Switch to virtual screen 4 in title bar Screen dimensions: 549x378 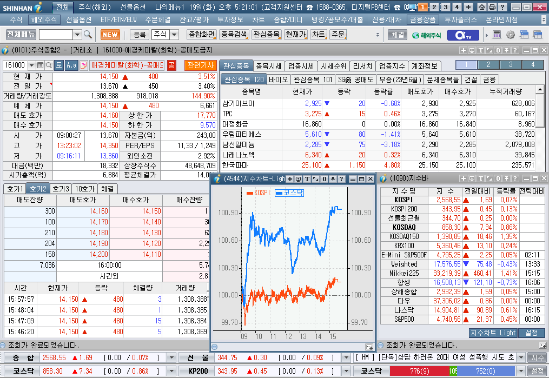[457, 7]
